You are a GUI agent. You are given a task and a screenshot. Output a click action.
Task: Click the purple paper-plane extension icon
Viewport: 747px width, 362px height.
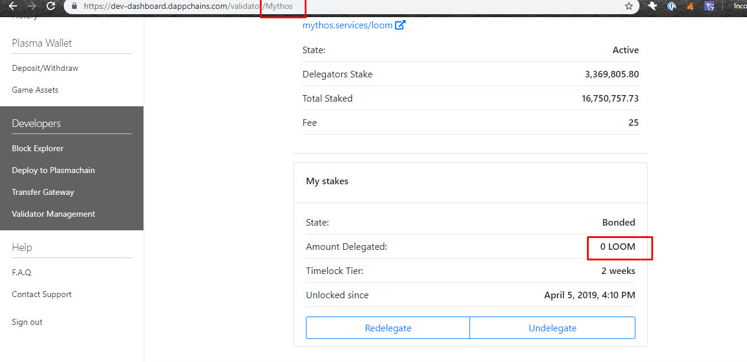click(709, 6)
